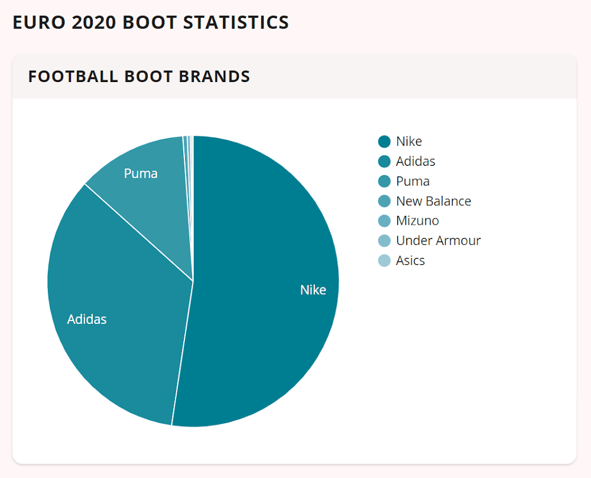591x478 pixels.
Task: Toggle the Adidas series via legend text
Action: pos(415,161)
